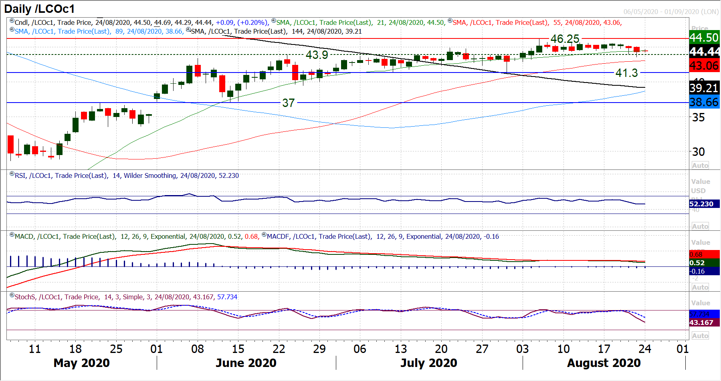Click the 52.230 RSI value tag
This screenshot has height=381, width=721.
tap(704, 204)
